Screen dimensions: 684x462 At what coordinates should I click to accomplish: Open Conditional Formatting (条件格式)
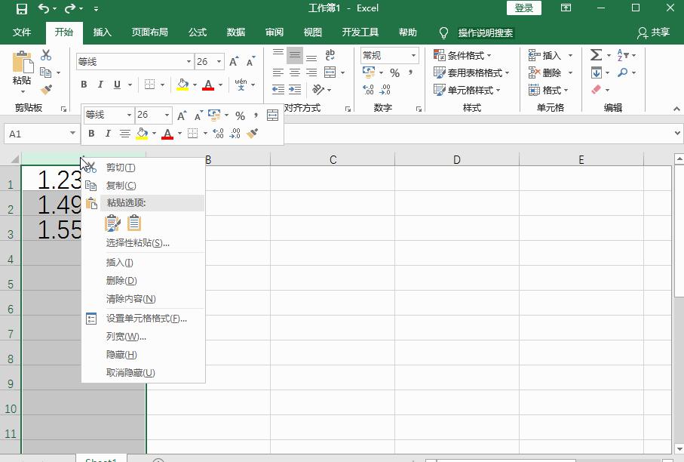(x=463, y=55)
